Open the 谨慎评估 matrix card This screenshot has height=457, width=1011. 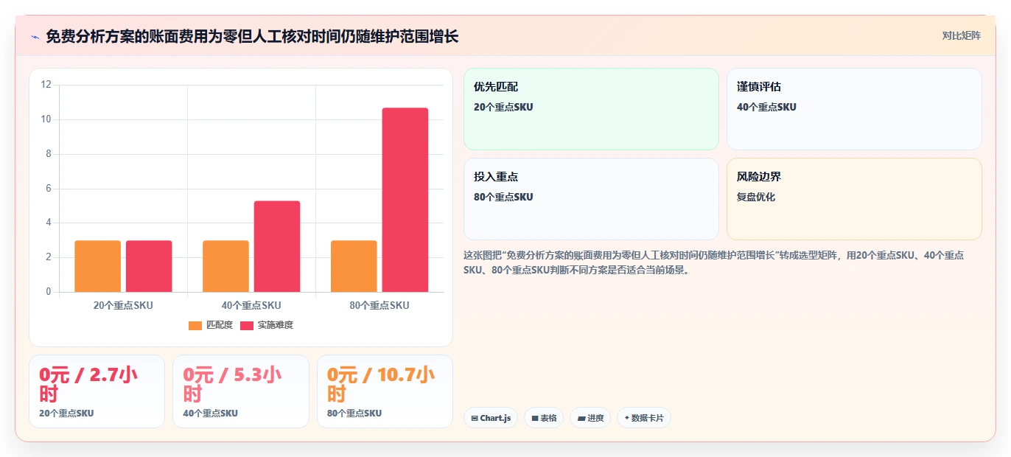click(x=854, y=109)
